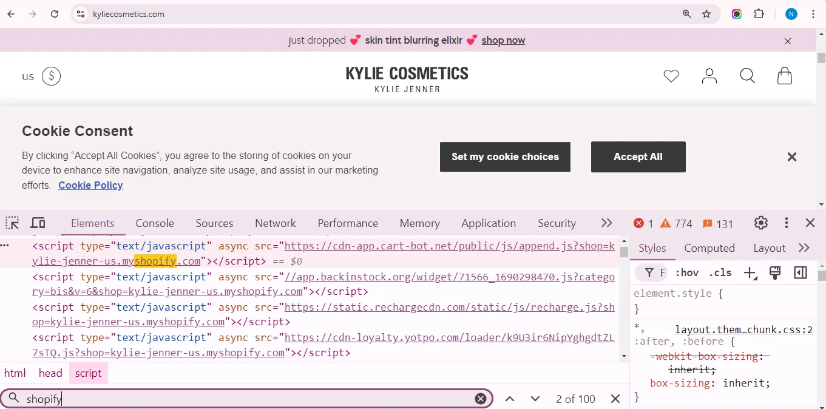Open DevTools settings gear
The width and height of the screenshot is (826, 409).
tap(760, 223)
